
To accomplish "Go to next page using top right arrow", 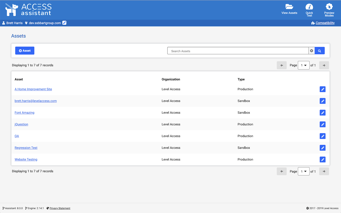I will 324,65.
